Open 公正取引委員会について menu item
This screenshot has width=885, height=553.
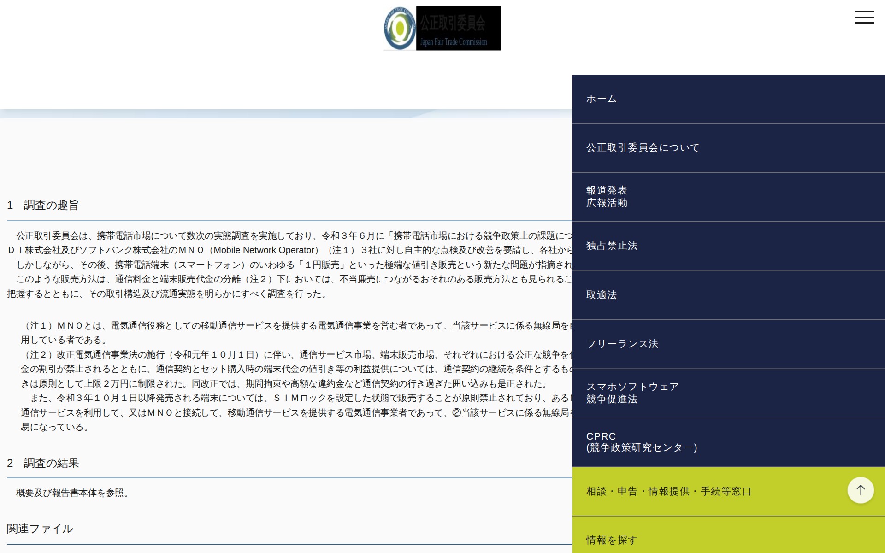pos(643,148)
